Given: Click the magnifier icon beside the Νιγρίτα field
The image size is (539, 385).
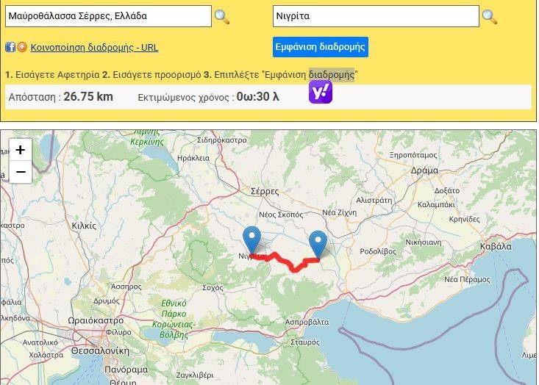Looking at the screenshot, I should click(x=489, y=16).
